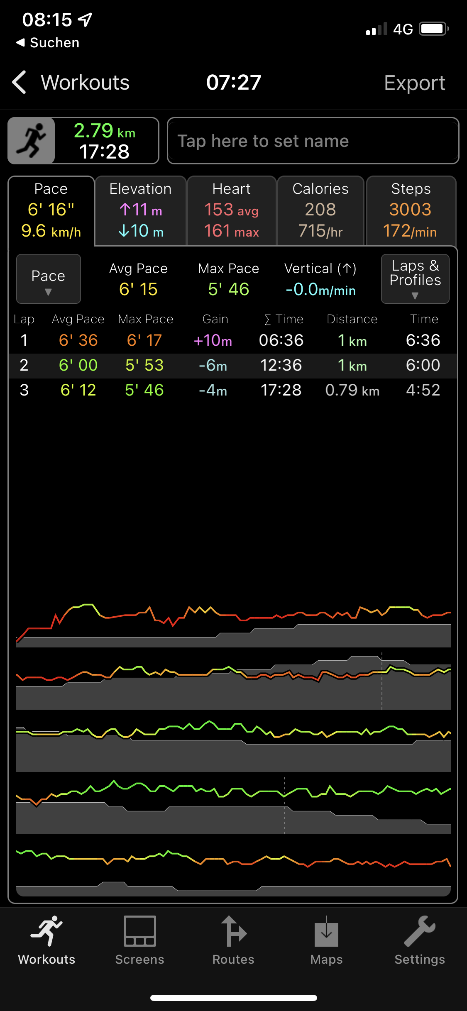This screenshot has height=1011, width=467.
Task: Select lap 2 row in table
Action: point(232,366)
